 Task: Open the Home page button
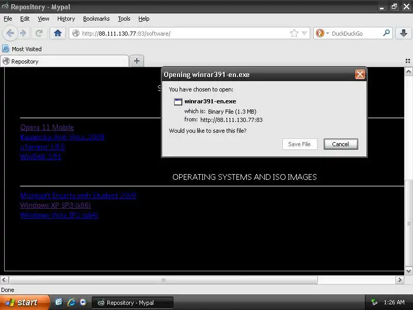pos(58,33)
